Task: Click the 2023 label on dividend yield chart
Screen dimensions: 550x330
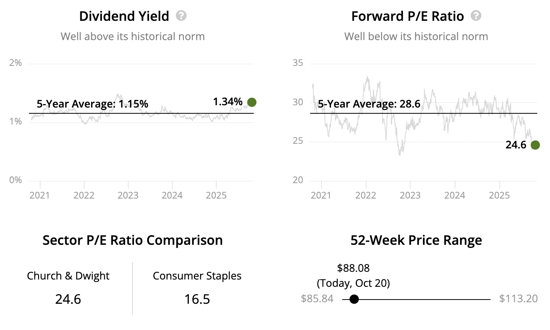Action: (x=128, y=195)
